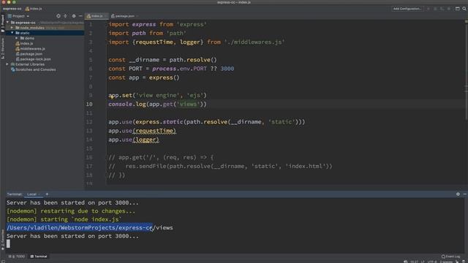Expand the node_modules folder arrow
468x263 pixels.
pyautogui.click(x=12, y=28)
